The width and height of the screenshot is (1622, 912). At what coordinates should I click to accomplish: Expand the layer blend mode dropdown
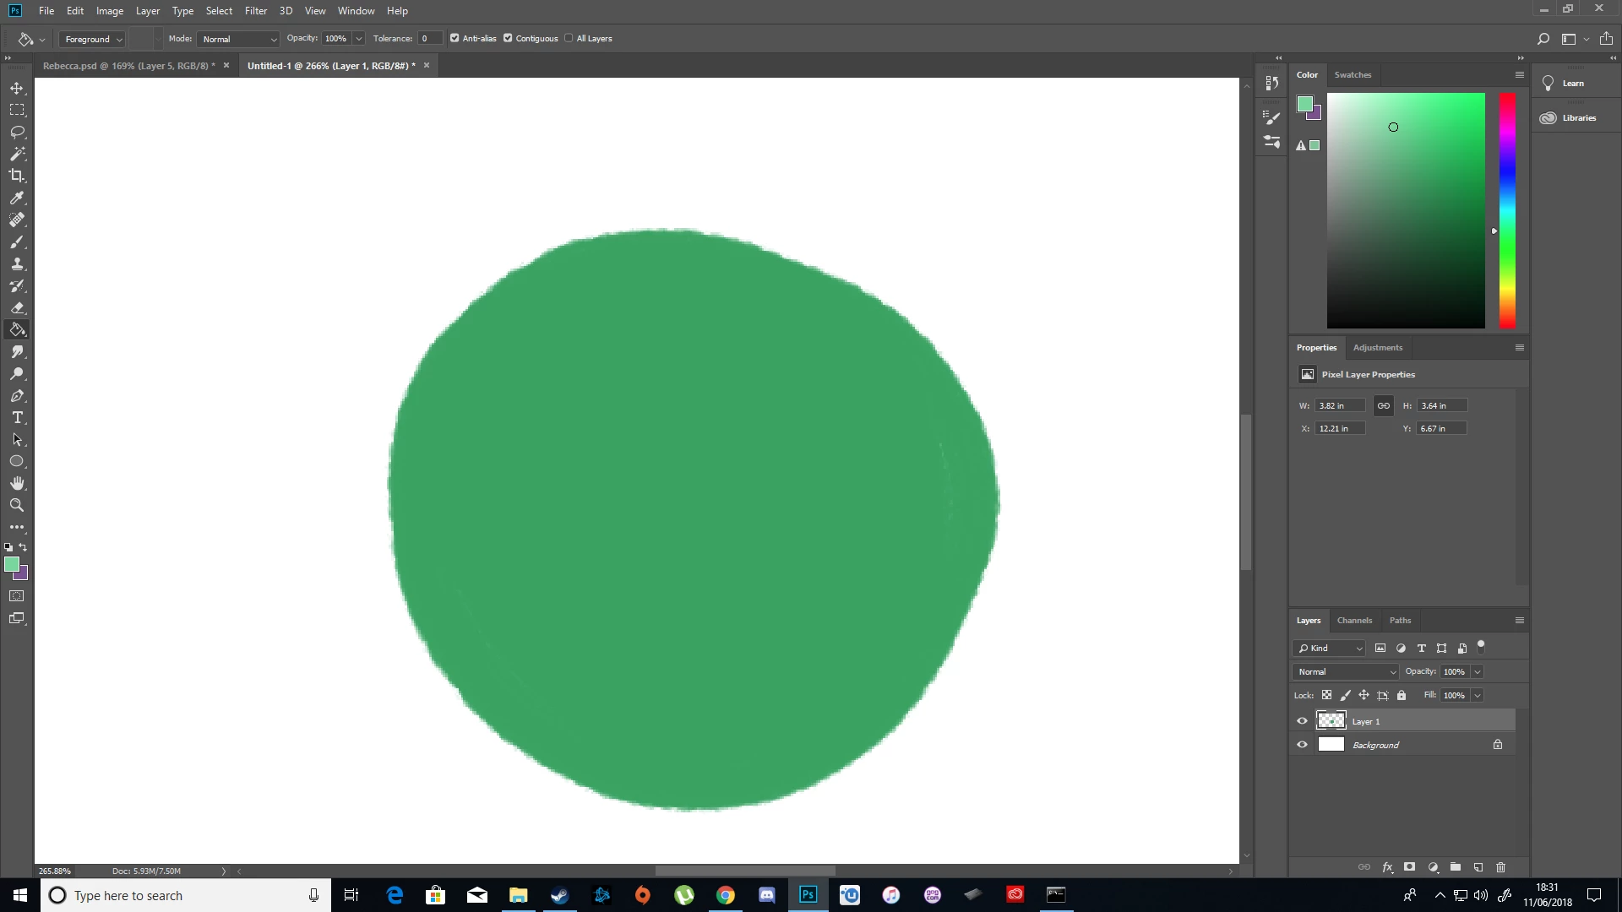click(x=1346, y=671)
